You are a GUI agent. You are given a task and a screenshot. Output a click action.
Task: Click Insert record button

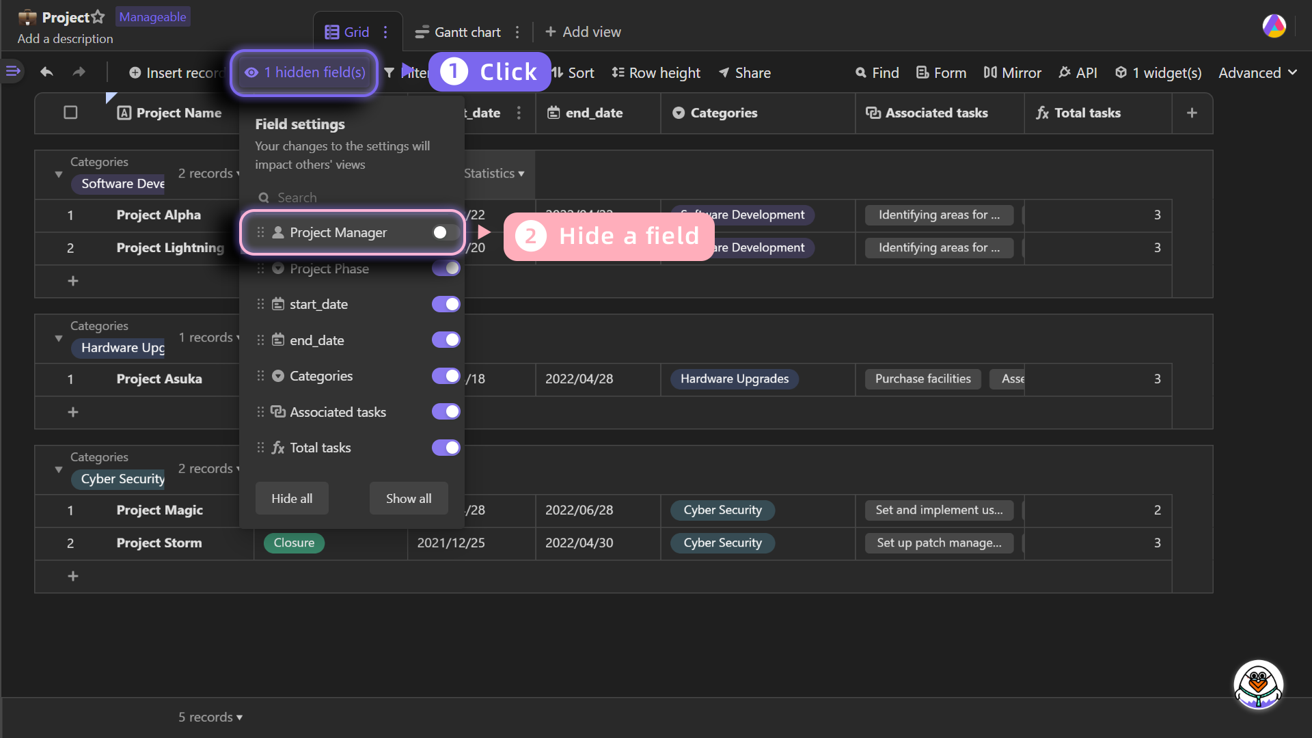176,72
